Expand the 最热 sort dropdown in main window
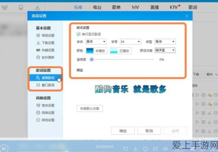 click(x=211, y=74)
